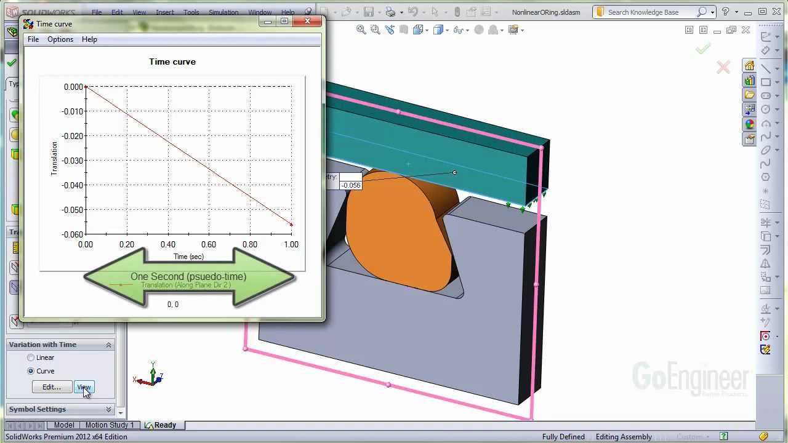
Task: Click the Print icon
Action: tap(390, 12)
